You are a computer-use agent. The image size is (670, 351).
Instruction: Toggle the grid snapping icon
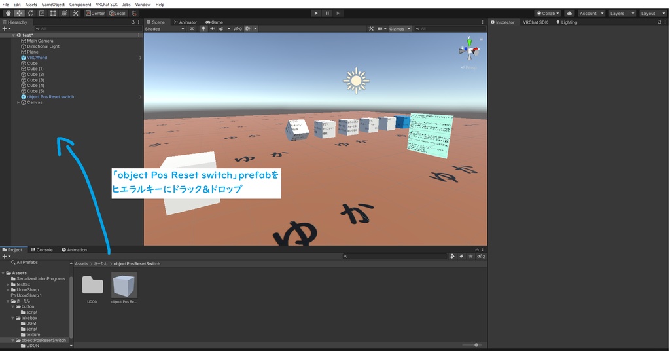tap(133, 13)
